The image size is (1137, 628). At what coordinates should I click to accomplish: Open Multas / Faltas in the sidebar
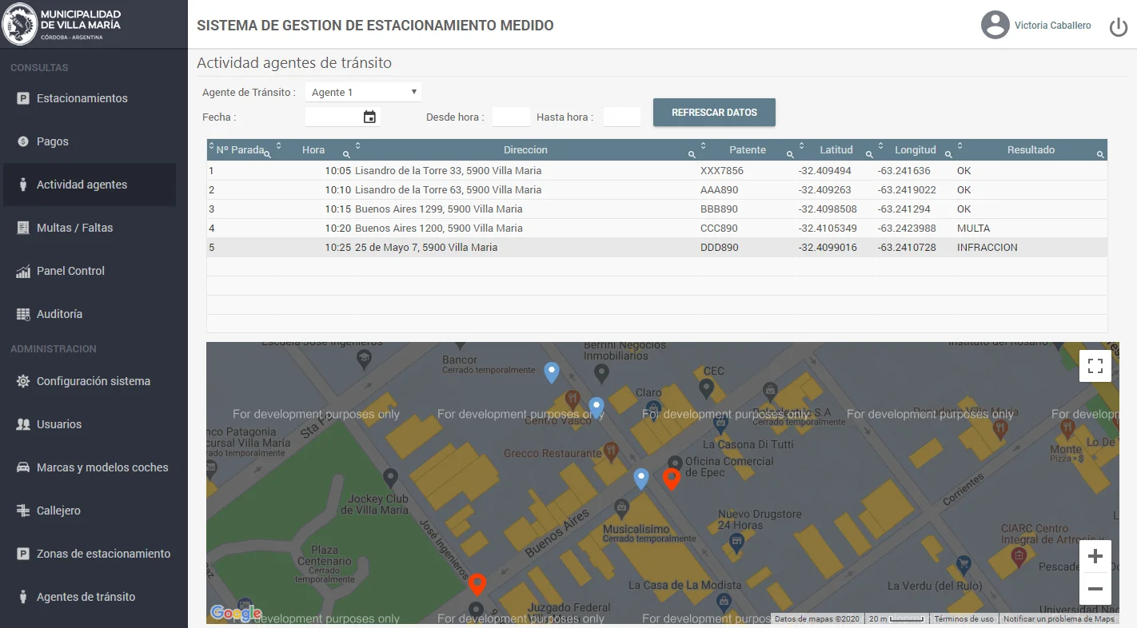click(74, 228)
